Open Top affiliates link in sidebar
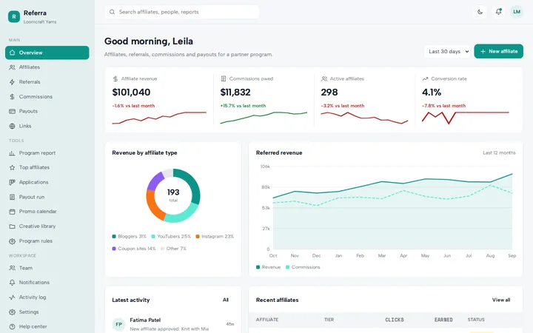The image size is (533, 333). (x=47, y=167)
